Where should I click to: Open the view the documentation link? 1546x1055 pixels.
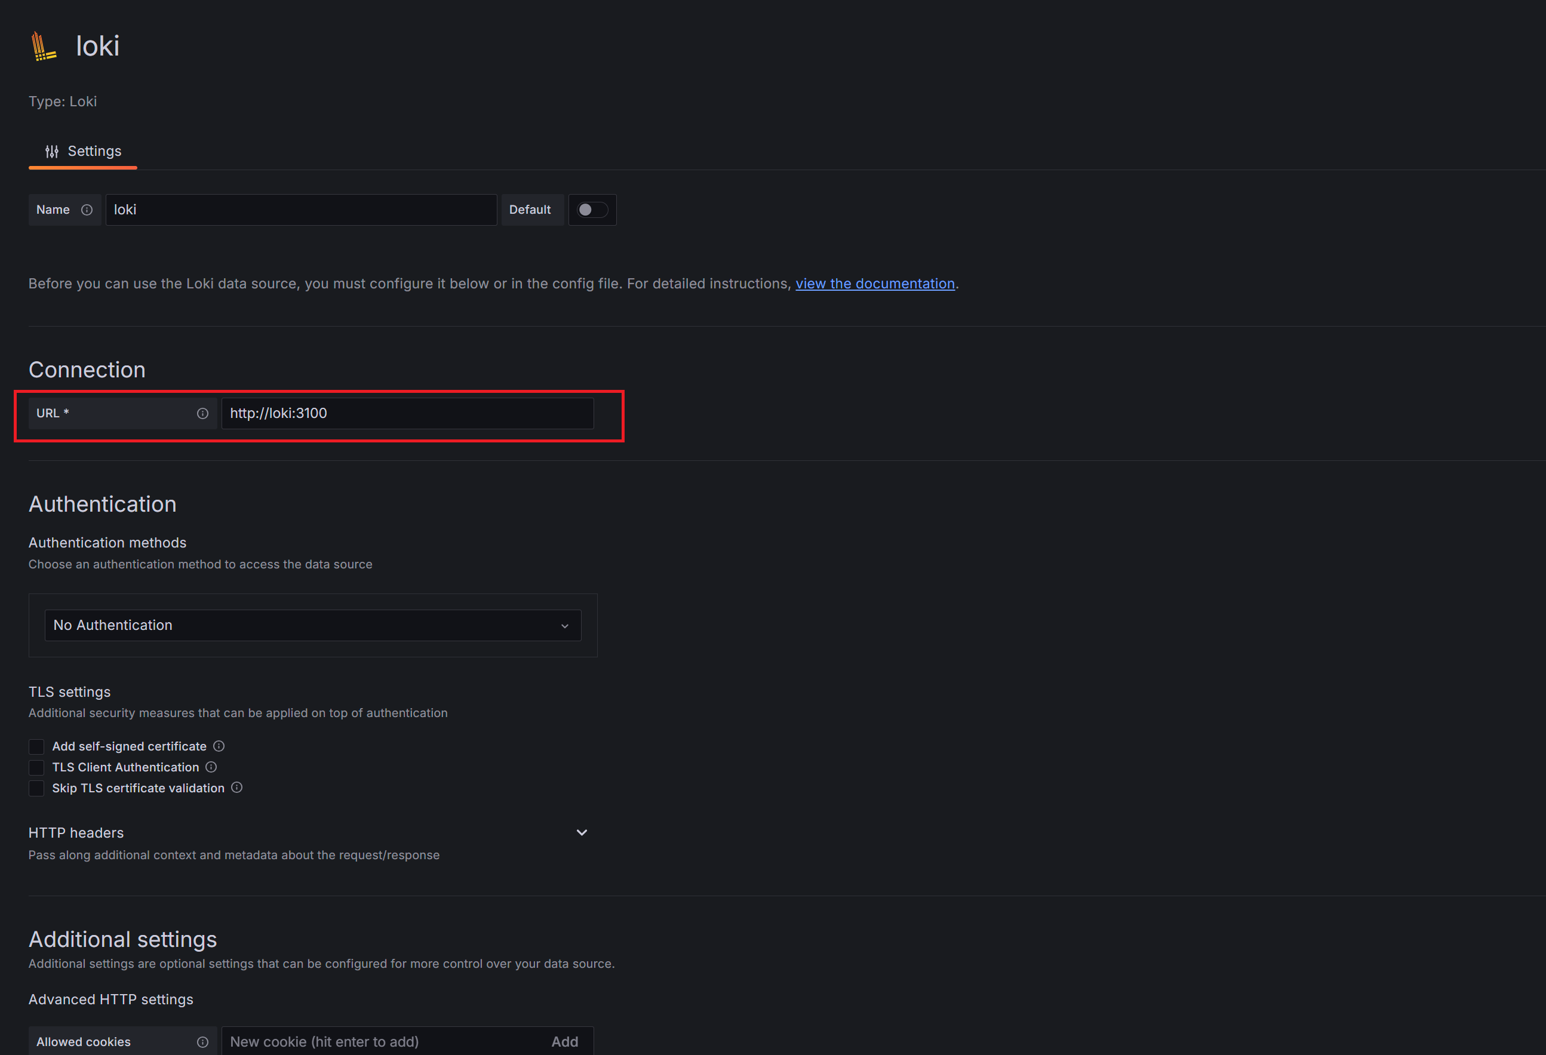coord(875,284)
